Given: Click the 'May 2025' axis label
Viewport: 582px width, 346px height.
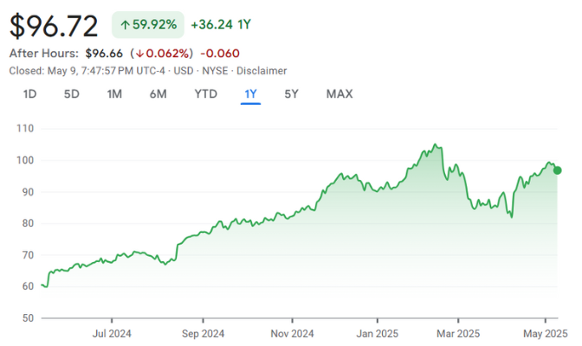Looking at the screenshot, I should [x=546, y=334].
